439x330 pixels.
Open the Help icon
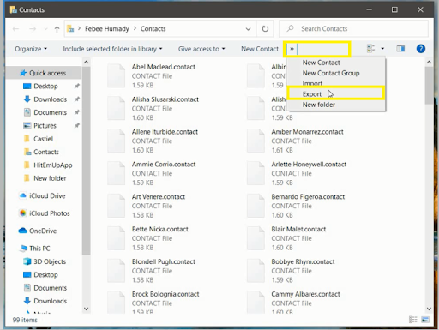[421, 49]
